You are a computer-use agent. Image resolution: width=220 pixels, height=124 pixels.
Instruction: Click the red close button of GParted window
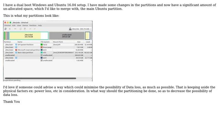click(x=5, y=22)
